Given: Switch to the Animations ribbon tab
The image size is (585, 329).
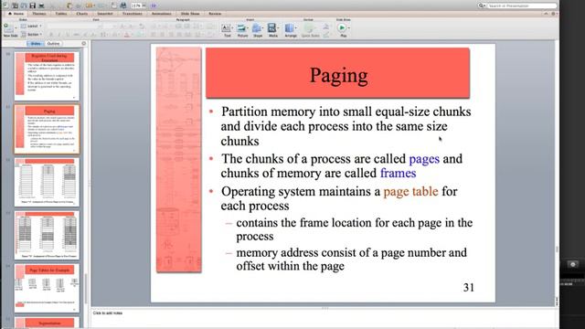Looking at the screenshot, I should (x=161, y=14).
